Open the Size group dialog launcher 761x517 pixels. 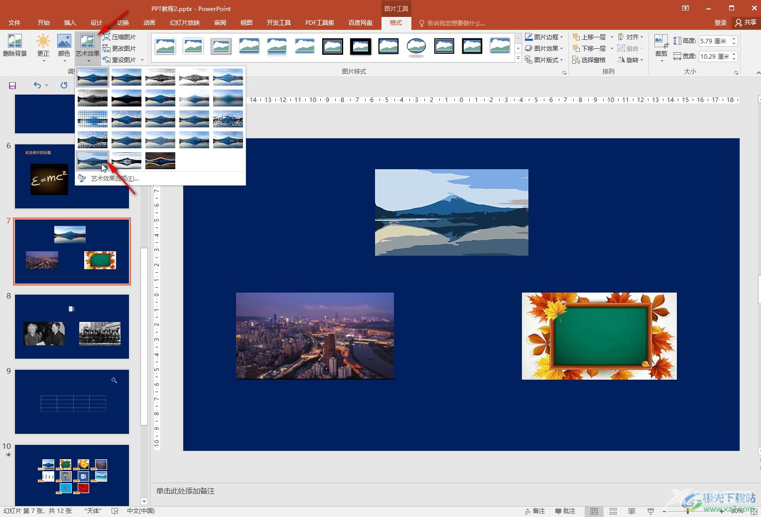click(736, 73)
